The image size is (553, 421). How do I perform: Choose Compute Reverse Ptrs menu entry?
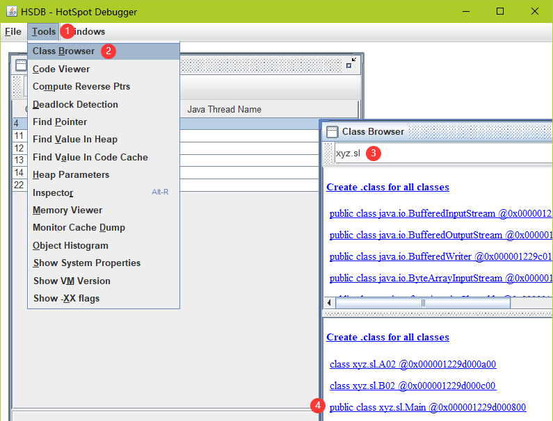pos(104,87)
